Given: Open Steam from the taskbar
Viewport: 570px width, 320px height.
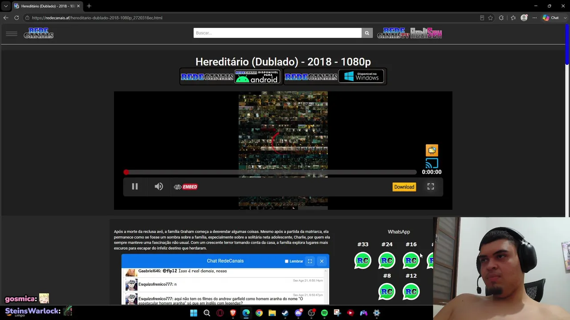Looking at the screenshot, I should click(x=285, y=313).
